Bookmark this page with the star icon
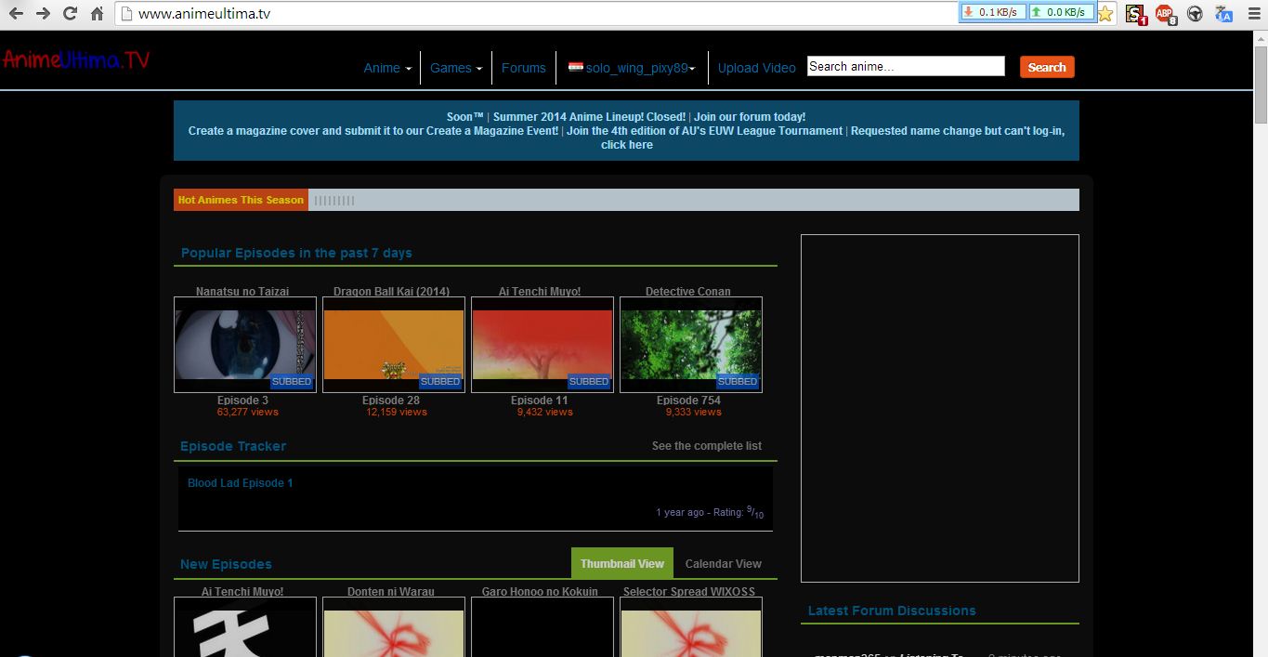 [x=1105, y=14]
